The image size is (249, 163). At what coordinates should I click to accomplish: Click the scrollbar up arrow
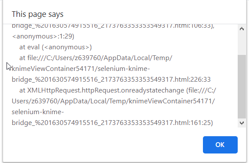click(x=242, y=29)
